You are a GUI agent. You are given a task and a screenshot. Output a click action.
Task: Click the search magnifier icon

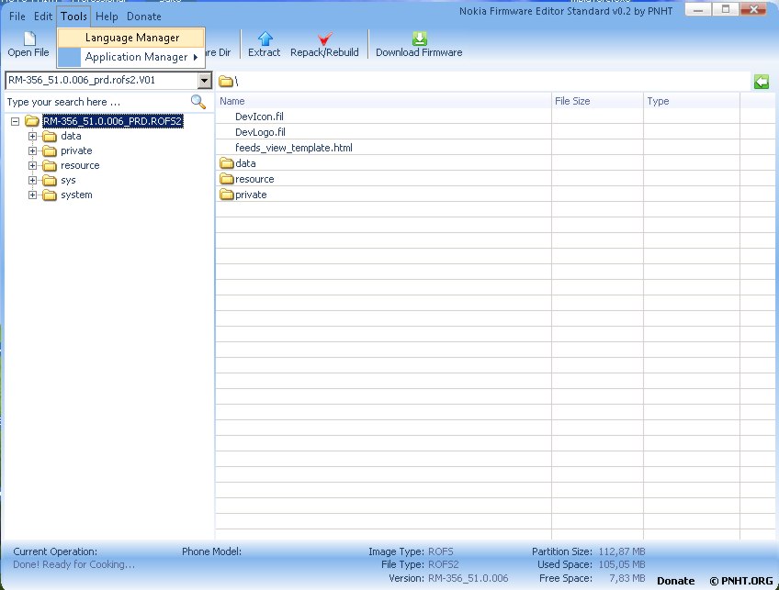pyautogui.click(x=198, y=102)
